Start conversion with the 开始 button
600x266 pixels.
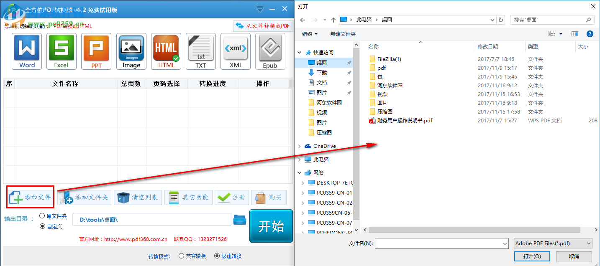[x=271, y=226]
